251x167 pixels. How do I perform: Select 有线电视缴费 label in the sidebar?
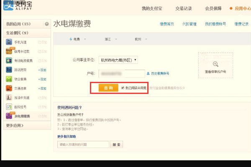pyautogui.click(x=23, y=61)
